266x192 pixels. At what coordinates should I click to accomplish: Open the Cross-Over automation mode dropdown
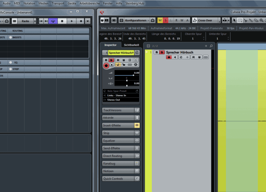[x=206, y=21]
